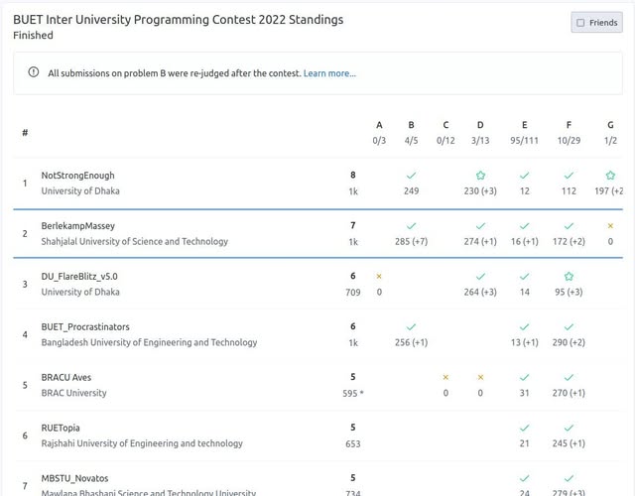Click RUETopia problem E checkmark
This screenshot has width=635, height=496.
pos(525,428)
